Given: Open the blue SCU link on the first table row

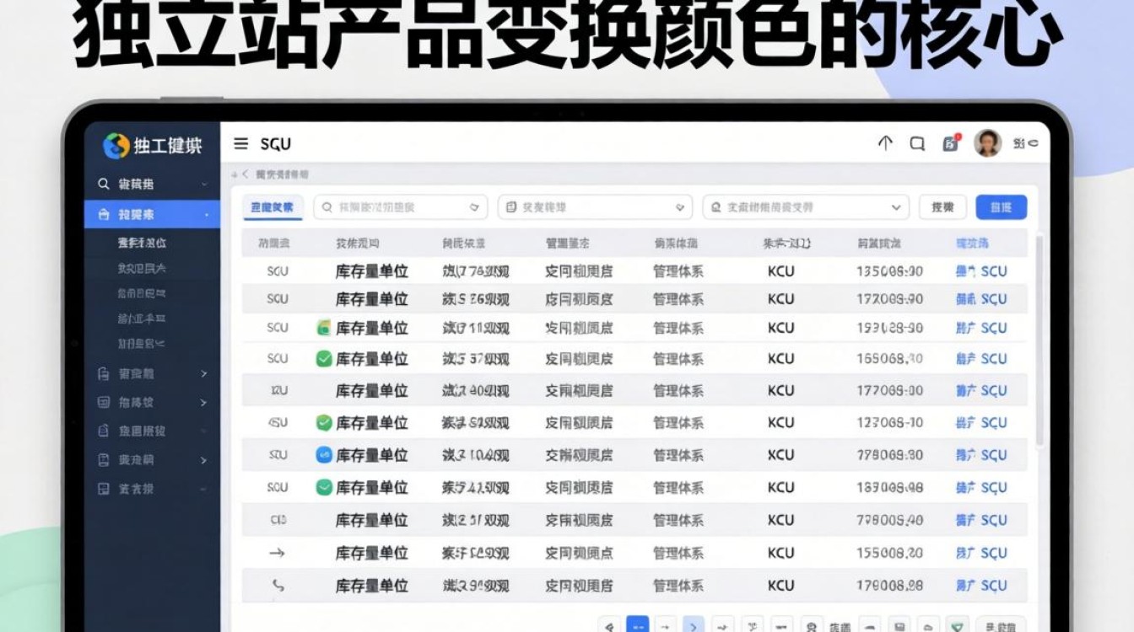Looking at the screenshot, I should [x=980, y=270].
